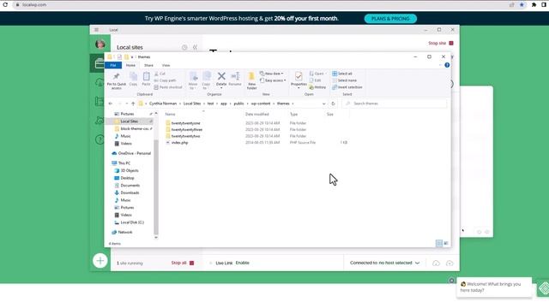
Task: Refresh the themes folder view
Action: coord(333,104)
